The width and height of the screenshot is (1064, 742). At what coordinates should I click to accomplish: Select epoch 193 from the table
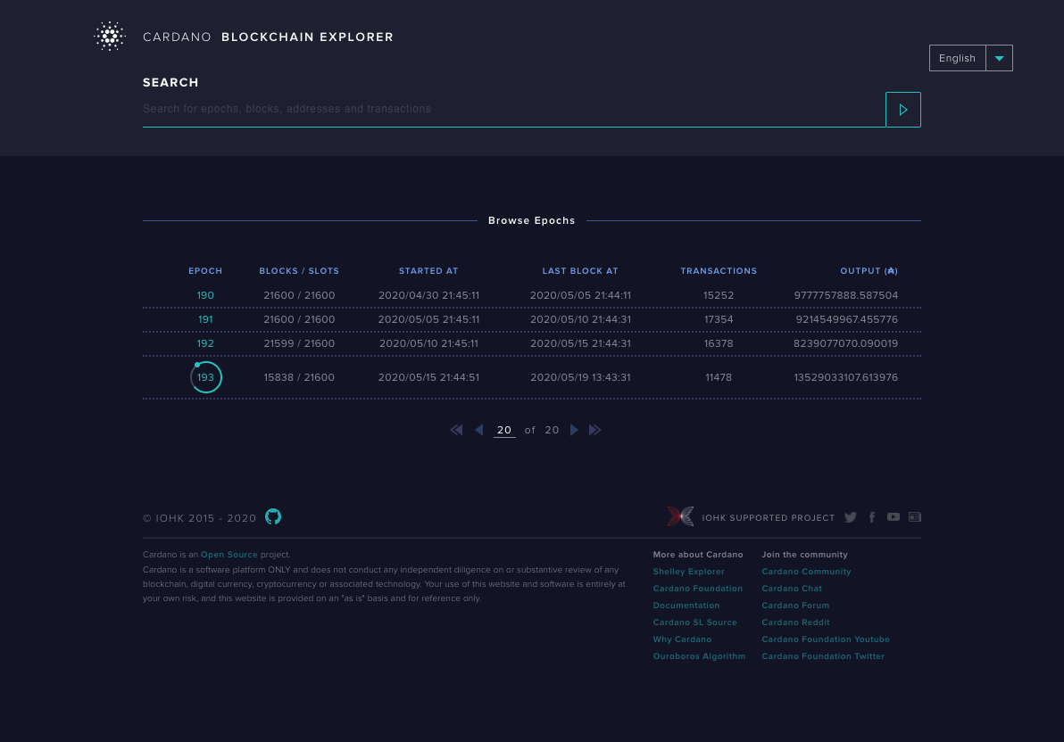pyautogui.click(x=205, y=377)
